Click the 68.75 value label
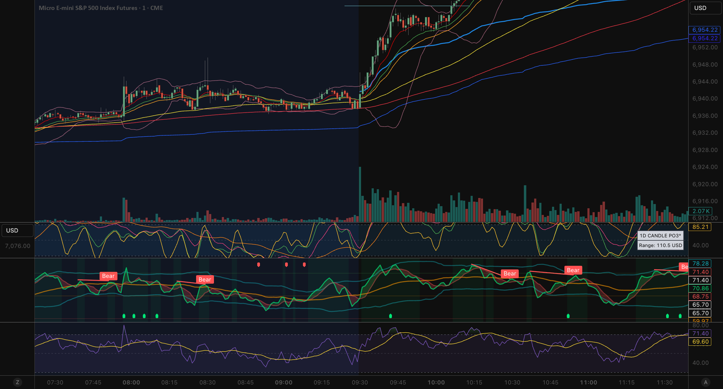The width and height of the screenshot is (723, 389). pos(700,297)
